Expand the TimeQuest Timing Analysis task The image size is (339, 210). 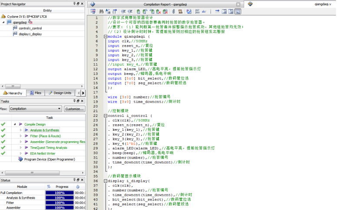[x=20, y=147]
